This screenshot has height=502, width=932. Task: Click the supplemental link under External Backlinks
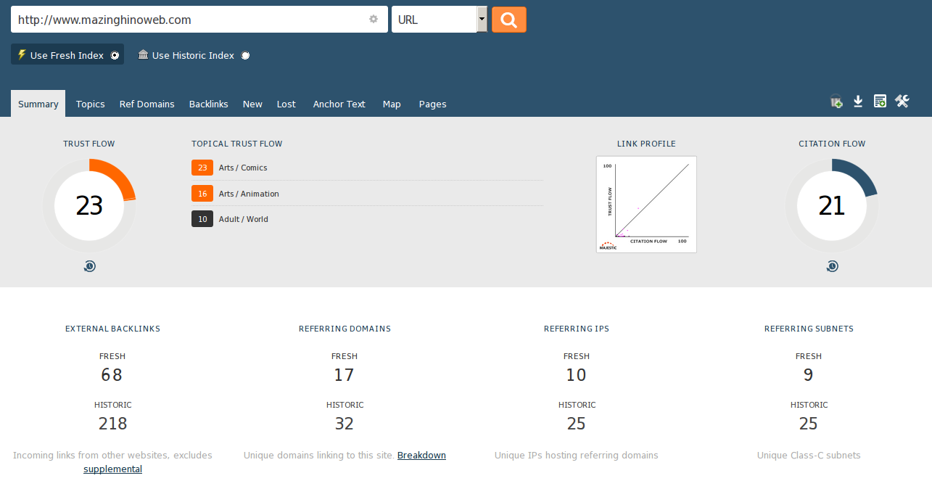click(112, 469)
